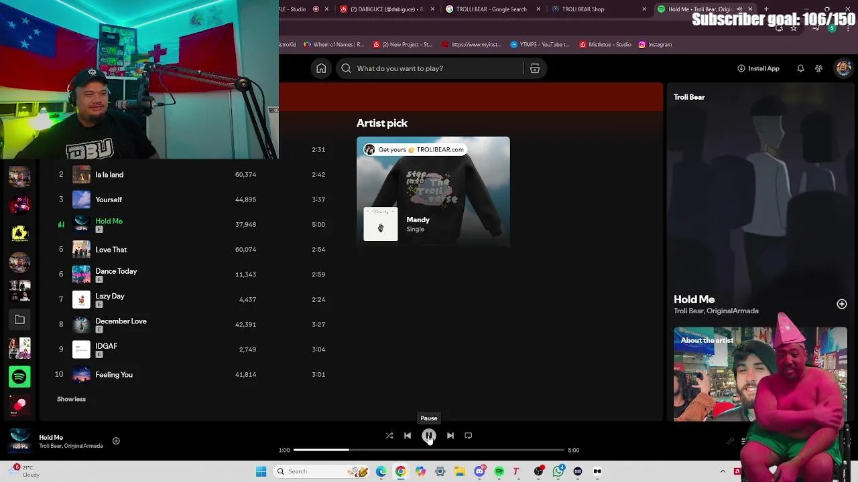Open Hold Me title in the now playing bar
Viewport: 858px width, 482px height.
[x=51, y=438]
